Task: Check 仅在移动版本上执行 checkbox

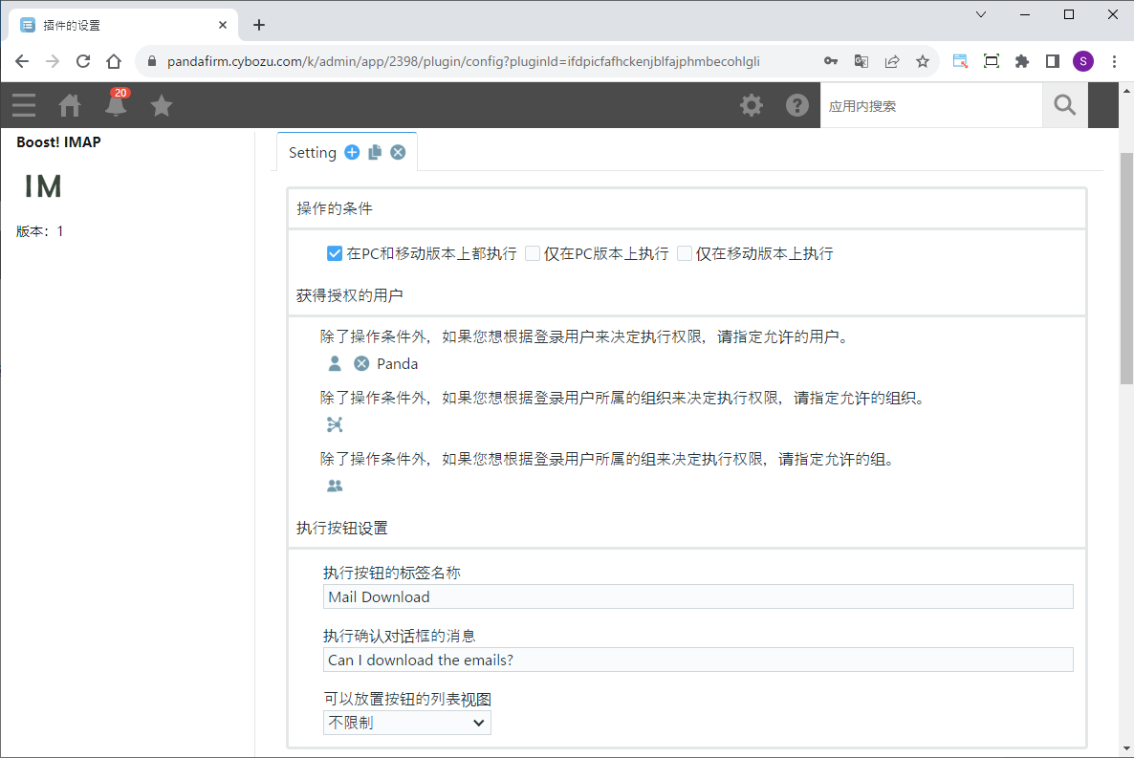Action: pos(685,253)
